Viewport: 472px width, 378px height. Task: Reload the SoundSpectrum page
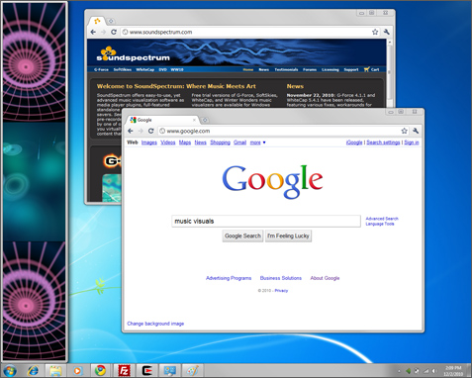click(x=114, y=32)
